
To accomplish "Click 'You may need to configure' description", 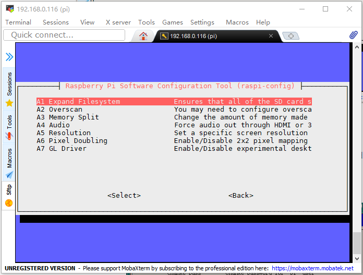I will [243, 110].
